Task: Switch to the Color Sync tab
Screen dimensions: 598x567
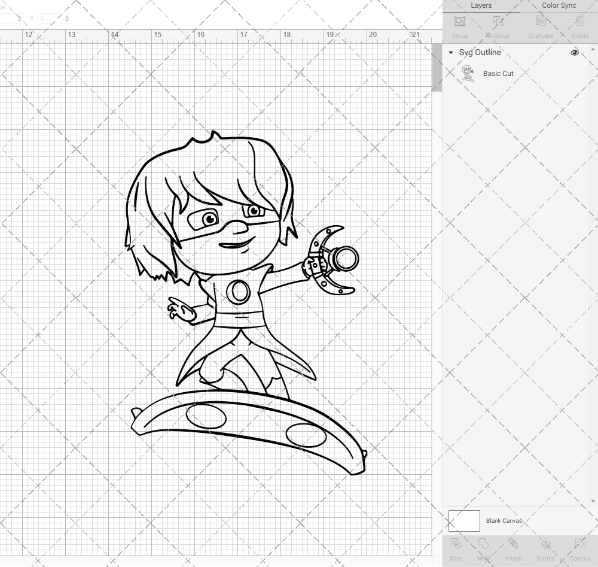Action: point(559,5)
